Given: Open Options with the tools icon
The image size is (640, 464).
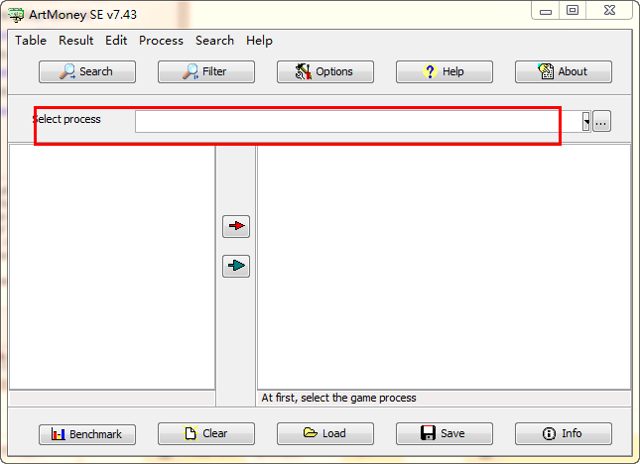Looking at the screenshot, I should (x=324, y=71).
